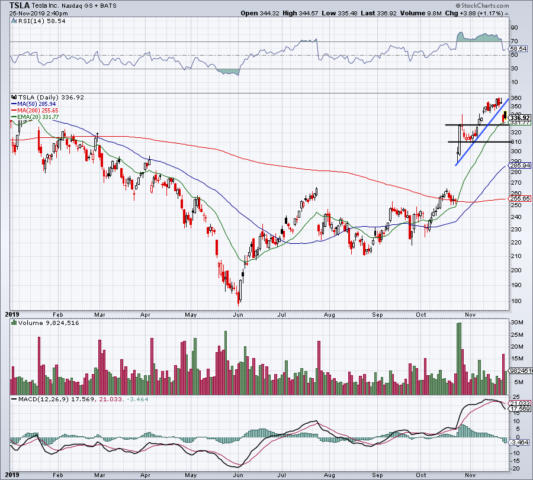The width and height of the screenshot is (533, 480).
Task: Open the StockCharts.com attribution link
Action: (482, 6)
